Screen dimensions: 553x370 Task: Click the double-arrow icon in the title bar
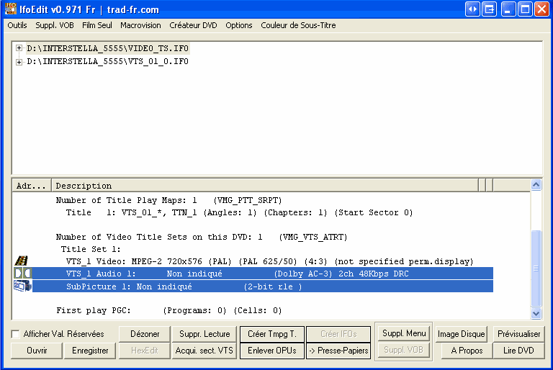coord(472,9)
